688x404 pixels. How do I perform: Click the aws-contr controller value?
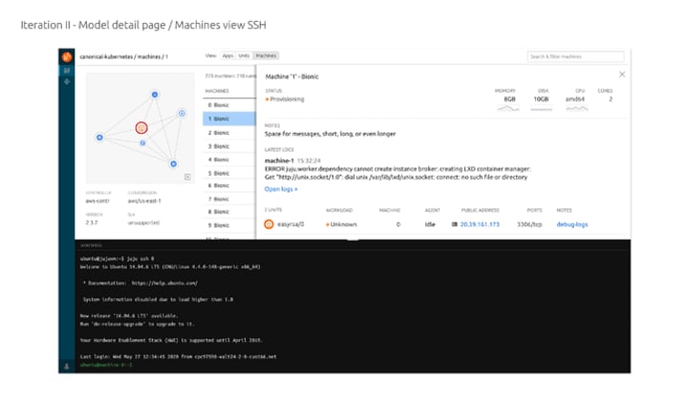coord(97,201)
